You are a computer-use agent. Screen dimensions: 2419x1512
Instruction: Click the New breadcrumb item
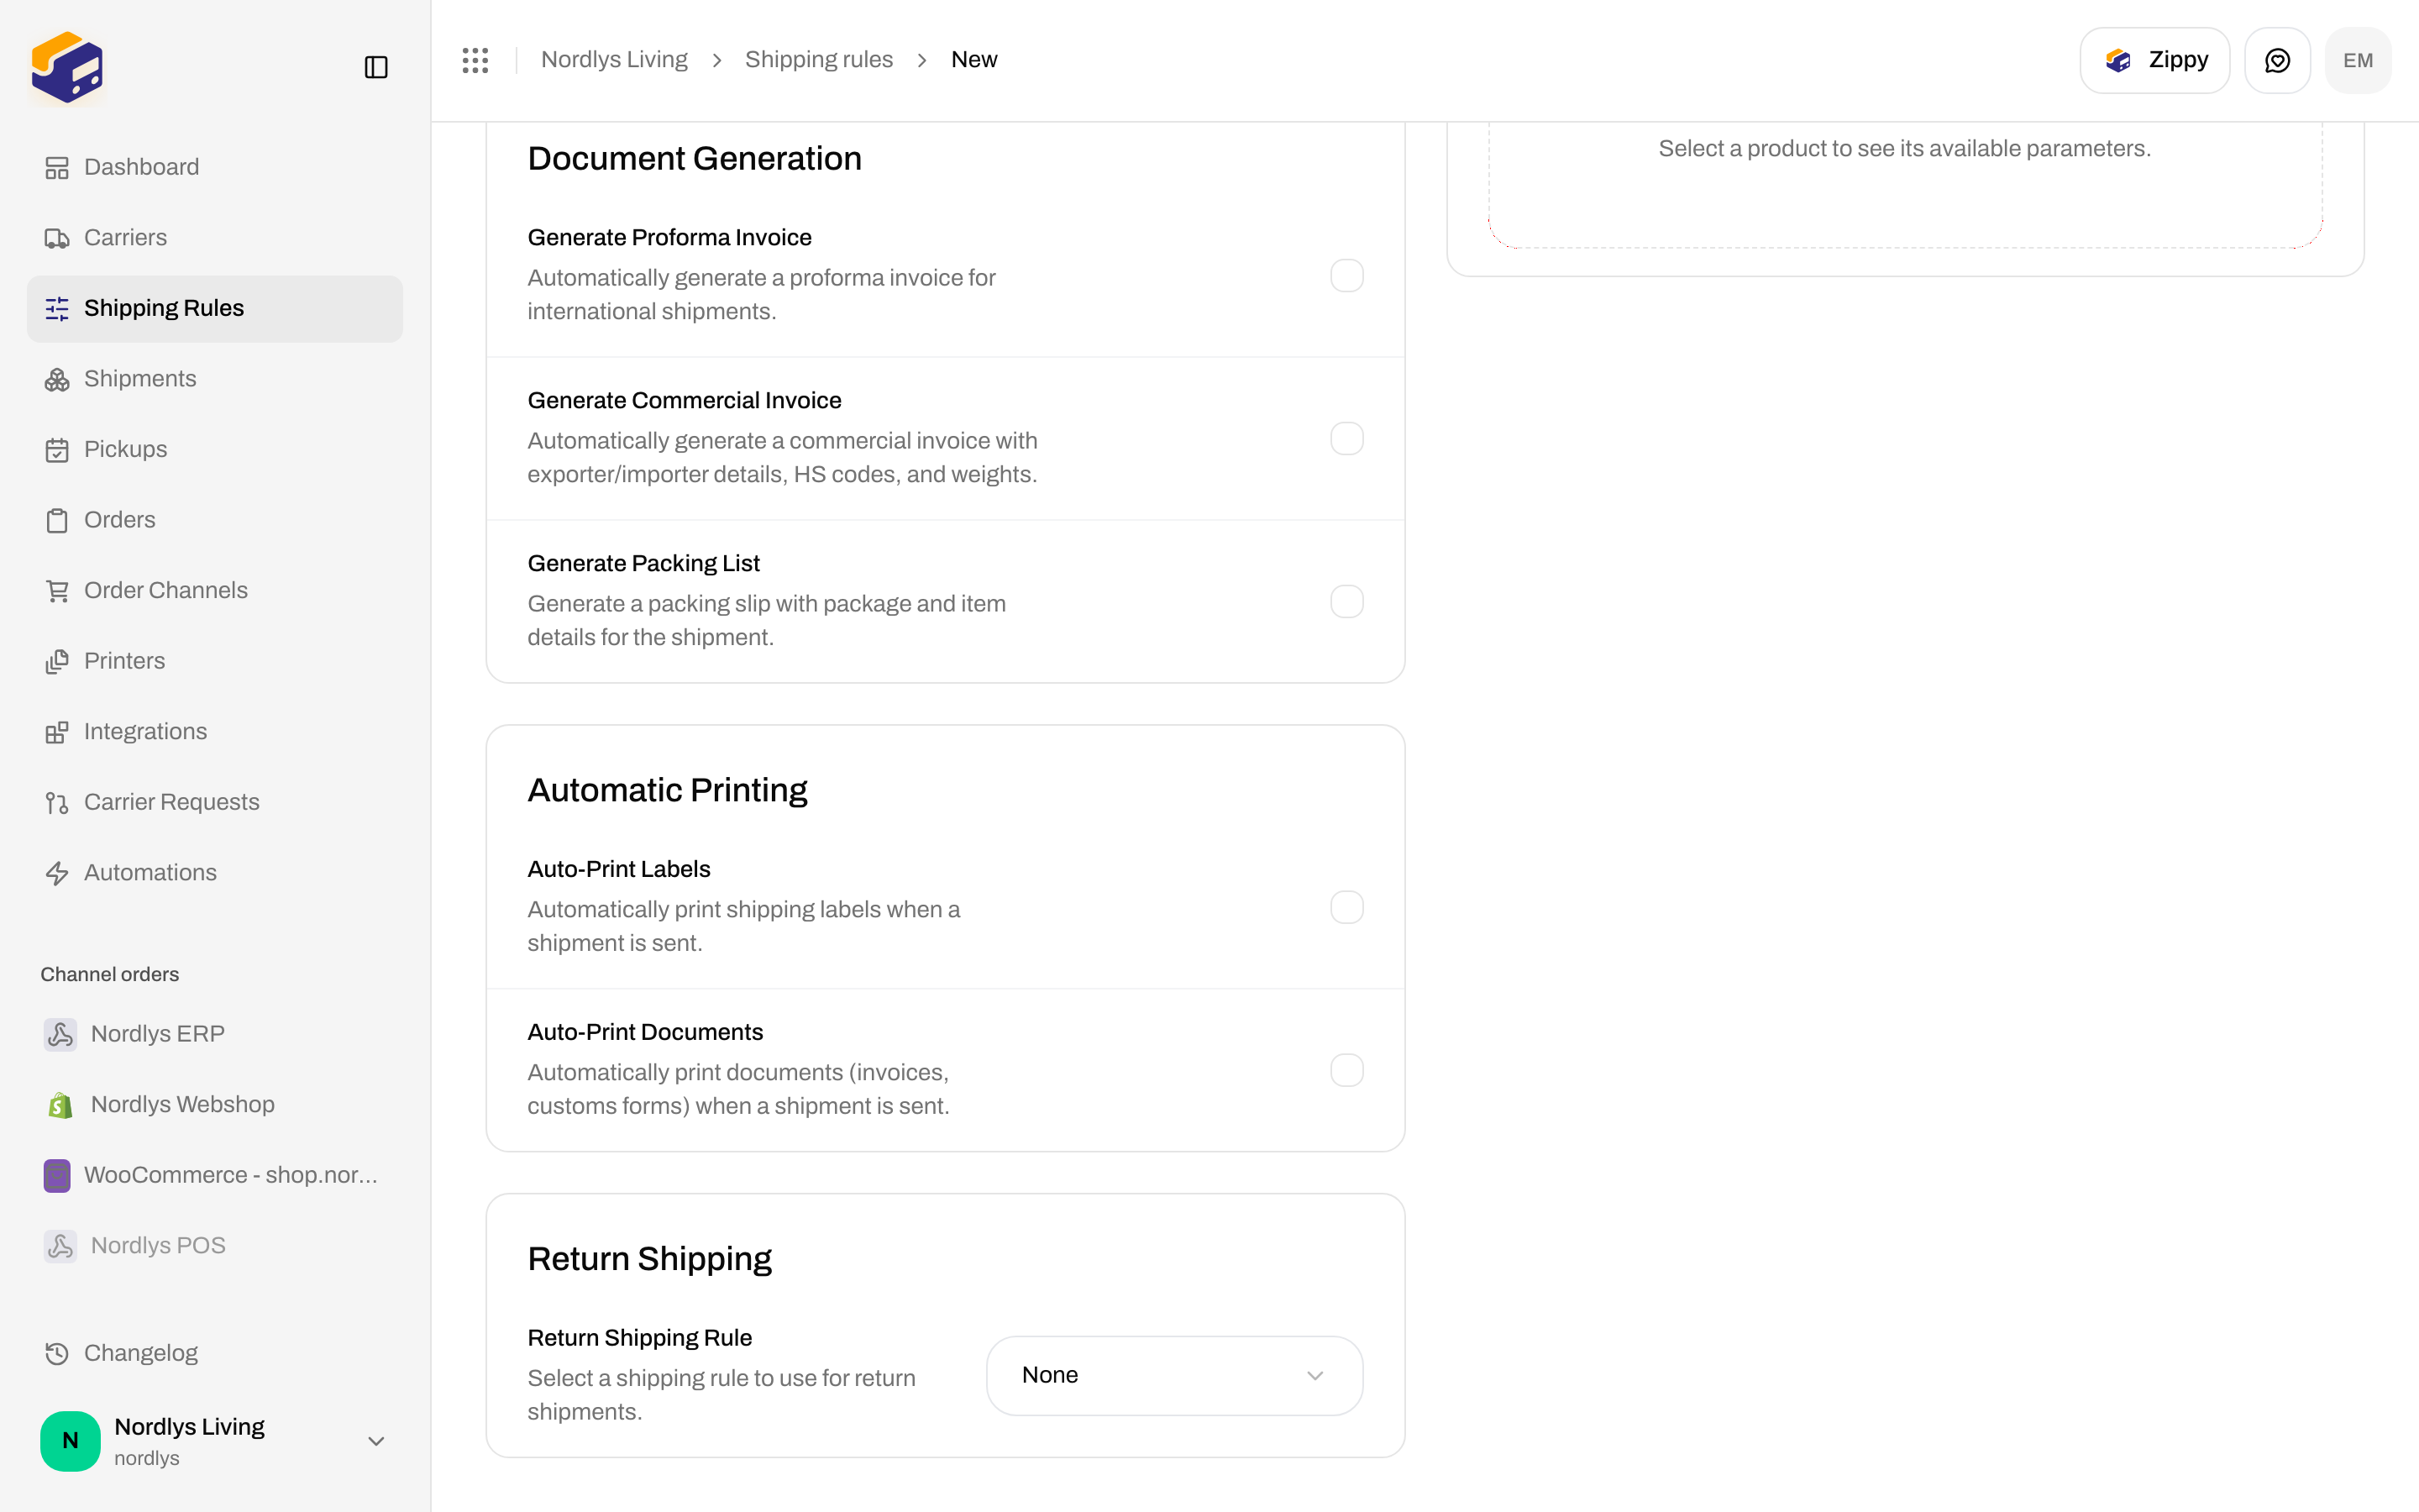(973, 60)
